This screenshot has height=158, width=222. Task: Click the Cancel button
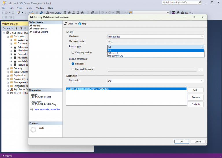point(198,142)
